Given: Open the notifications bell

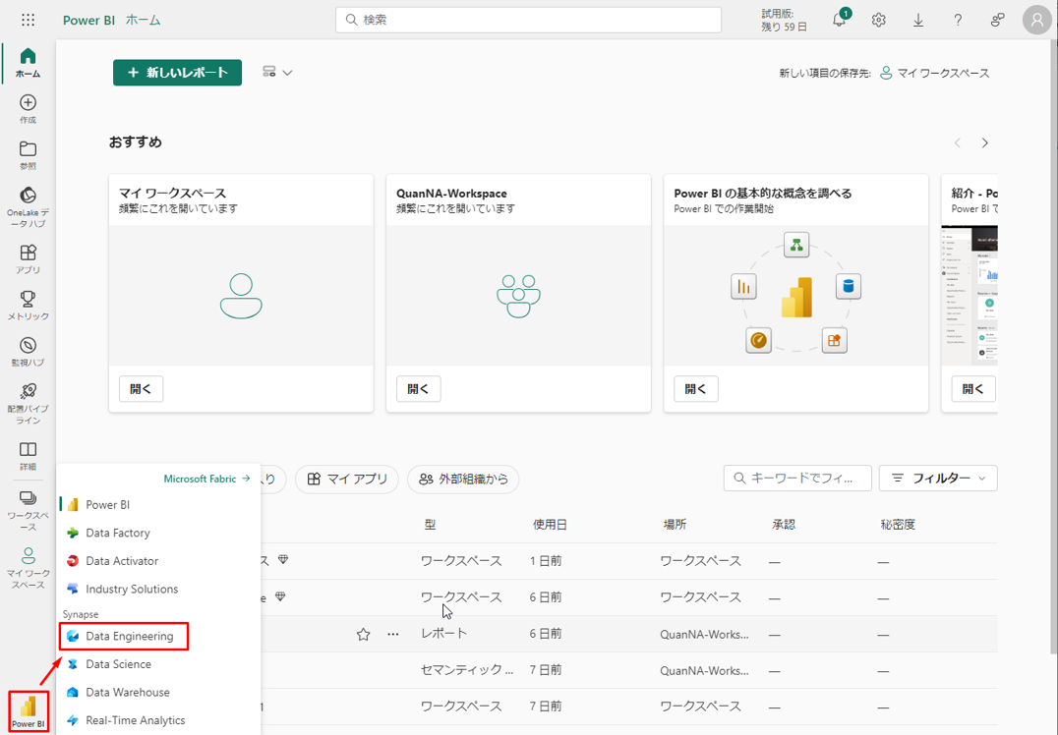Looking at the screenshot, I should (x=840, y=20).
